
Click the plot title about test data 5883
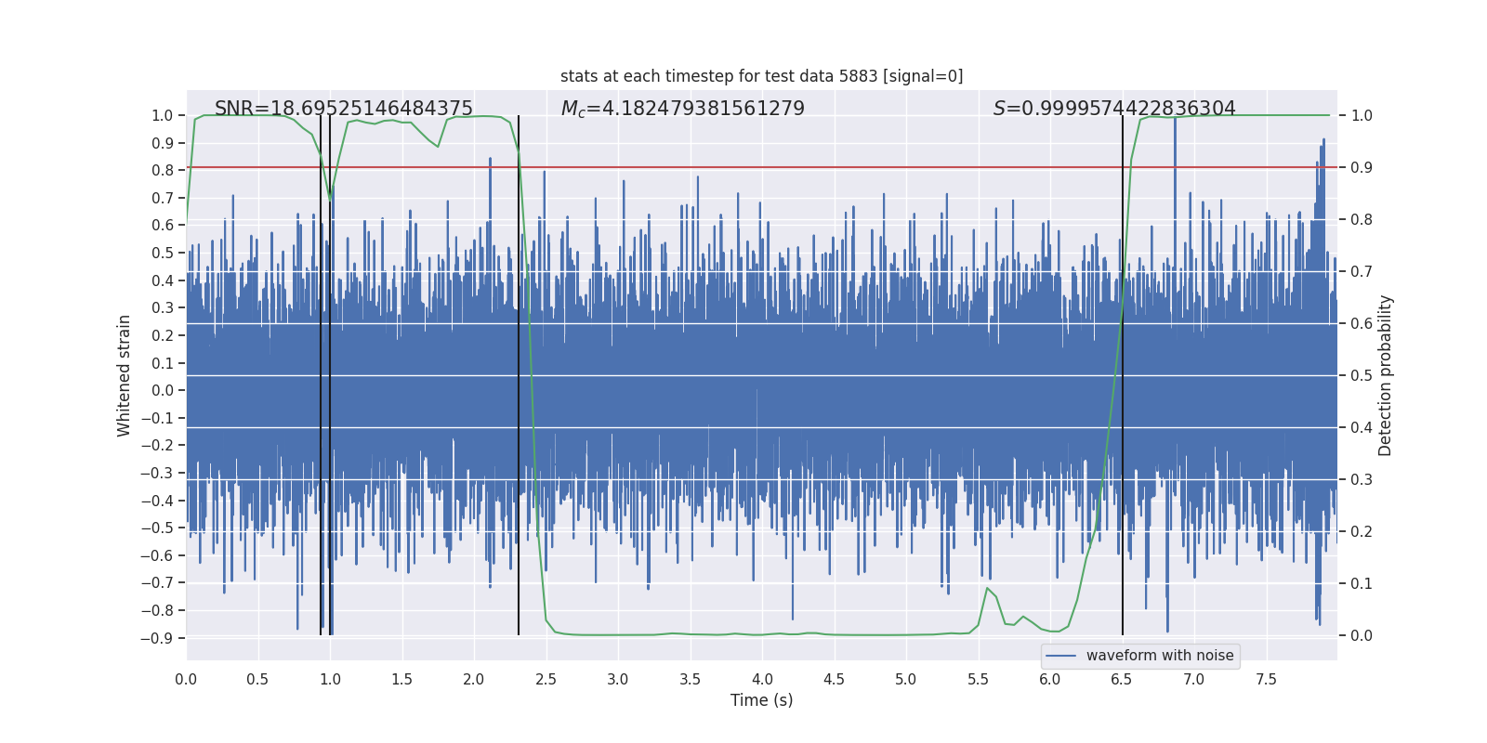761,76
